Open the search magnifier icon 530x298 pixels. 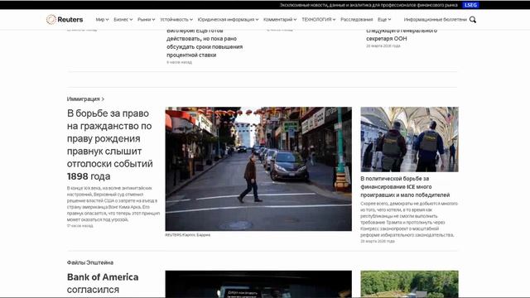pos(473,20)
